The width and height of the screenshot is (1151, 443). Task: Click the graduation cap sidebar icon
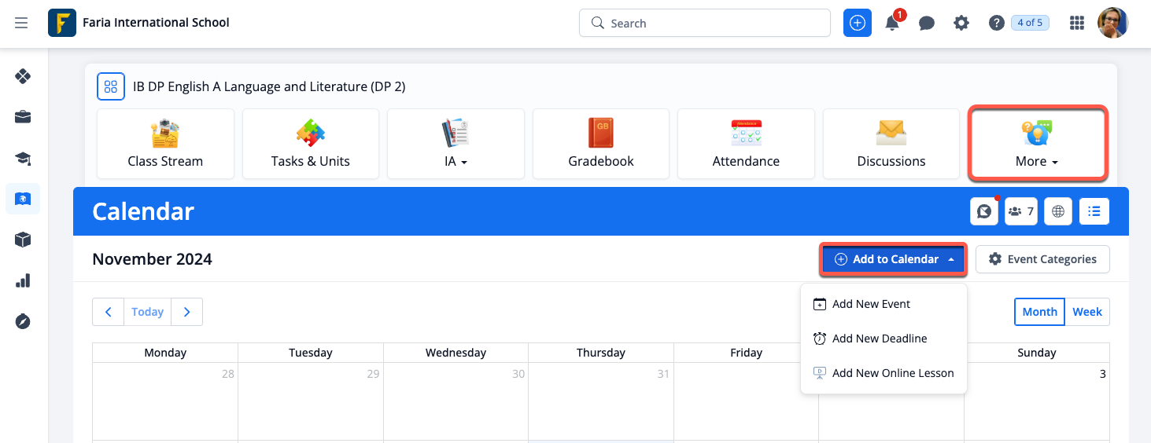[23, 159]
